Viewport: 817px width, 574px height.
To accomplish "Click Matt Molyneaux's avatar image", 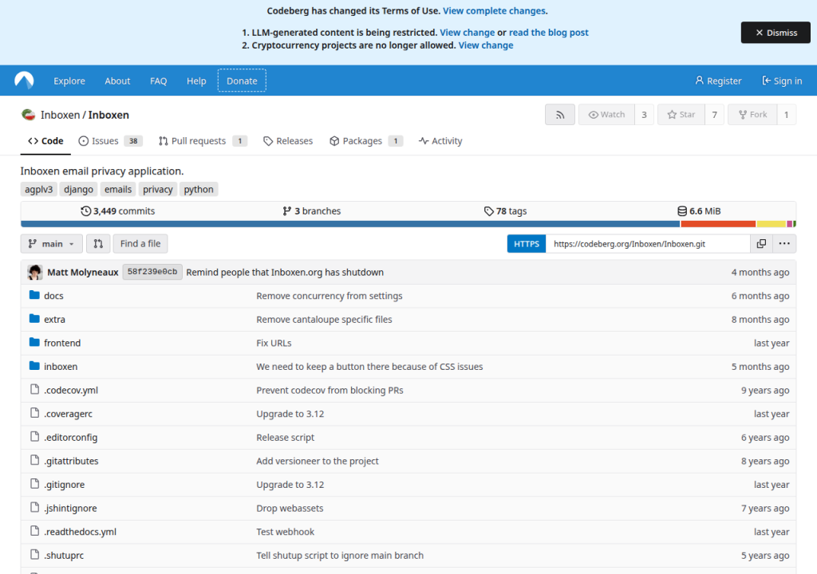I will 35,272.
